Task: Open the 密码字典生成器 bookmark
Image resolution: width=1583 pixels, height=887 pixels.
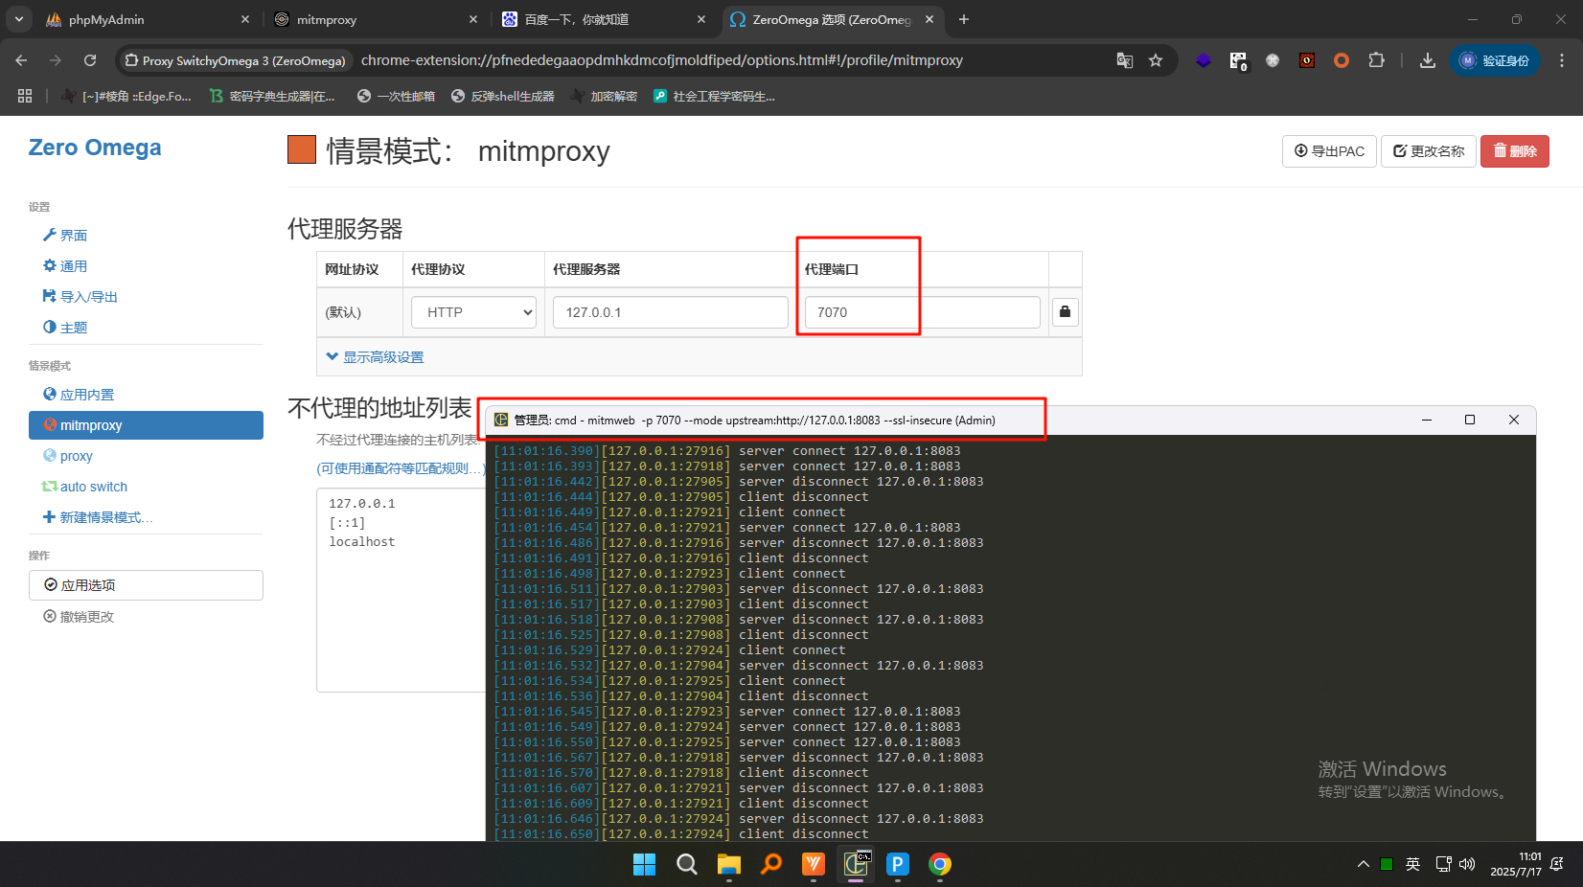Action: 272,96
